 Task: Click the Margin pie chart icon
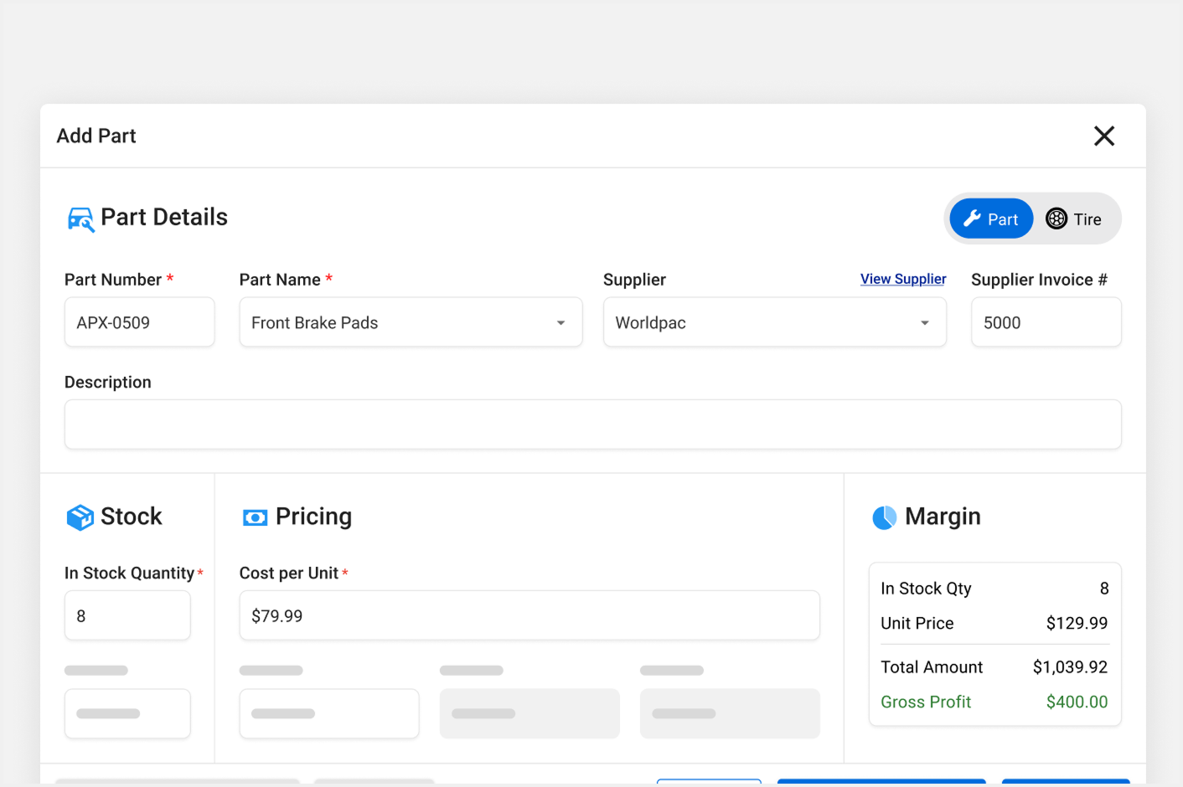click(885, 517)
